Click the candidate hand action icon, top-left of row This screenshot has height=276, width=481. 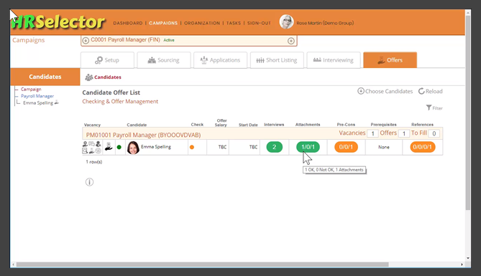85,144
